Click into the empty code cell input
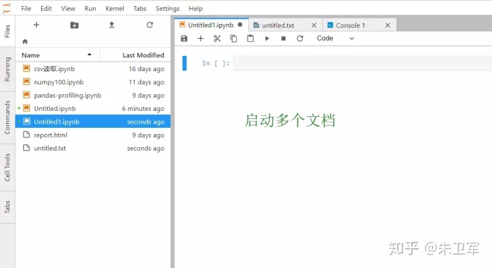This screenshot has width=492, height=268. pyautogui.click(x=362, y=64)
